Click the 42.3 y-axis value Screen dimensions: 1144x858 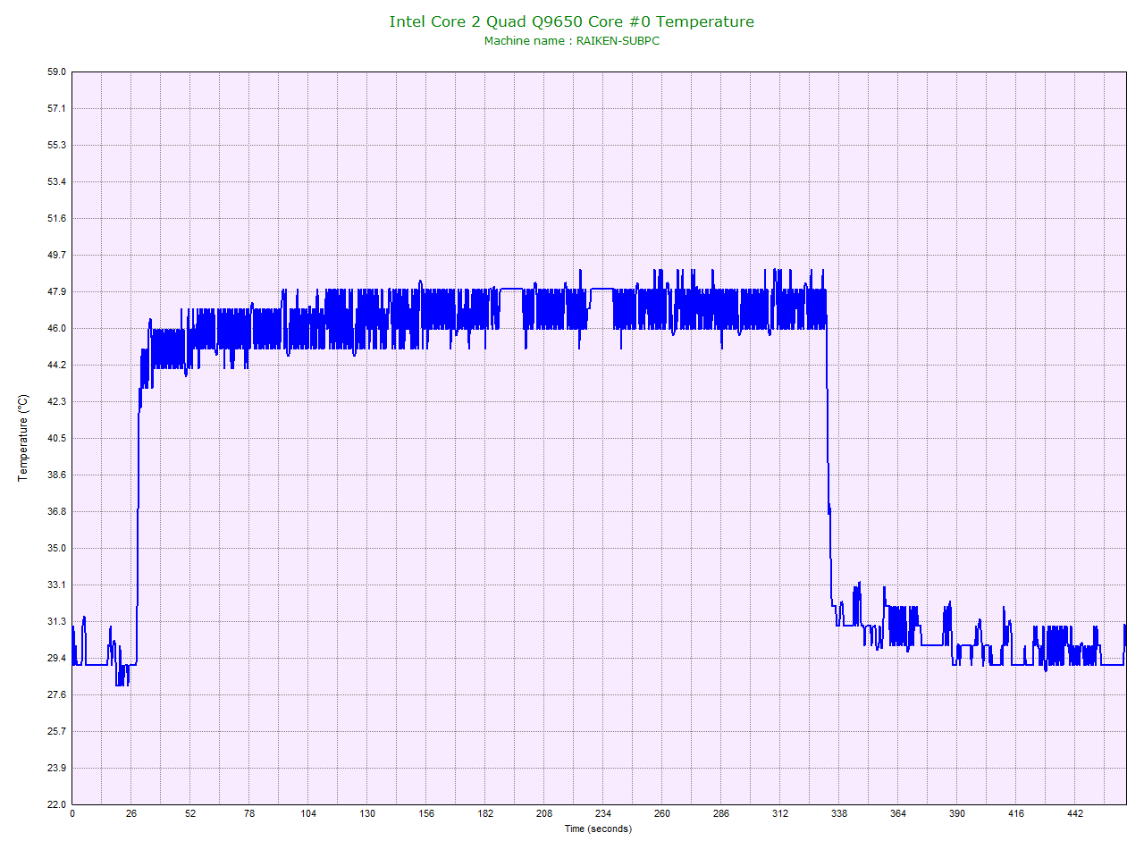(x=56, y=401)
